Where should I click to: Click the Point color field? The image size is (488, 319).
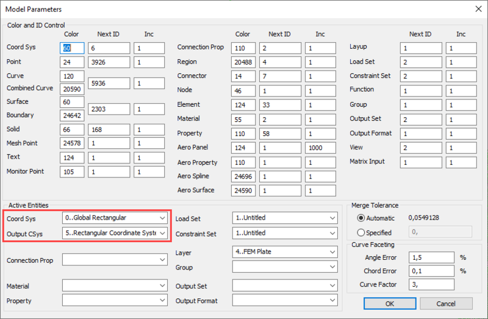[72, 62]
